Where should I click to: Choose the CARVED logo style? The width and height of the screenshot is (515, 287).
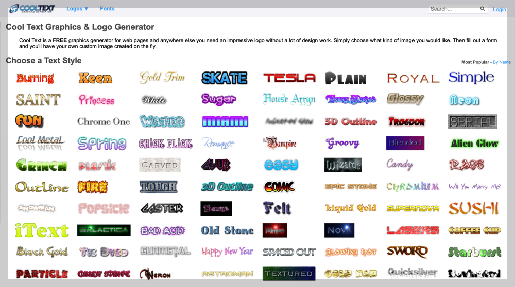(160, 165)
